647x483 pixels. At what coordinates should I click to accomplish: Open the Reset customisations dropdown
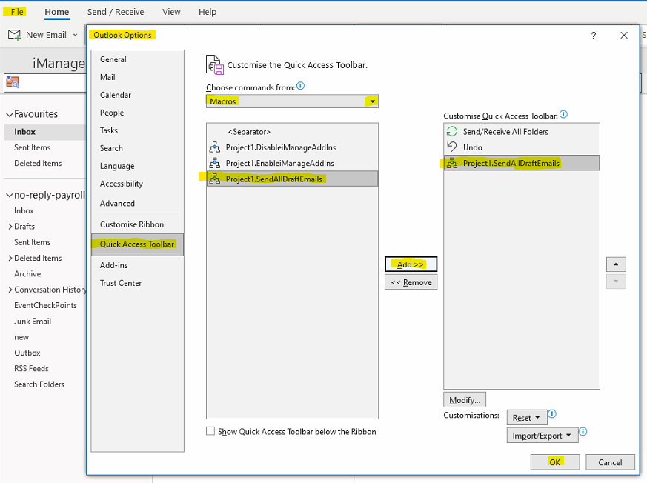coord(527,418)
